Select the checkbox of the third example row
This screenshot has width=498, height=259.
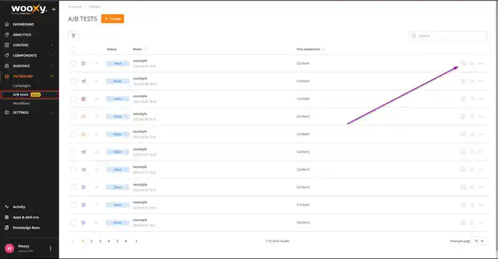(x=73, y=98)
